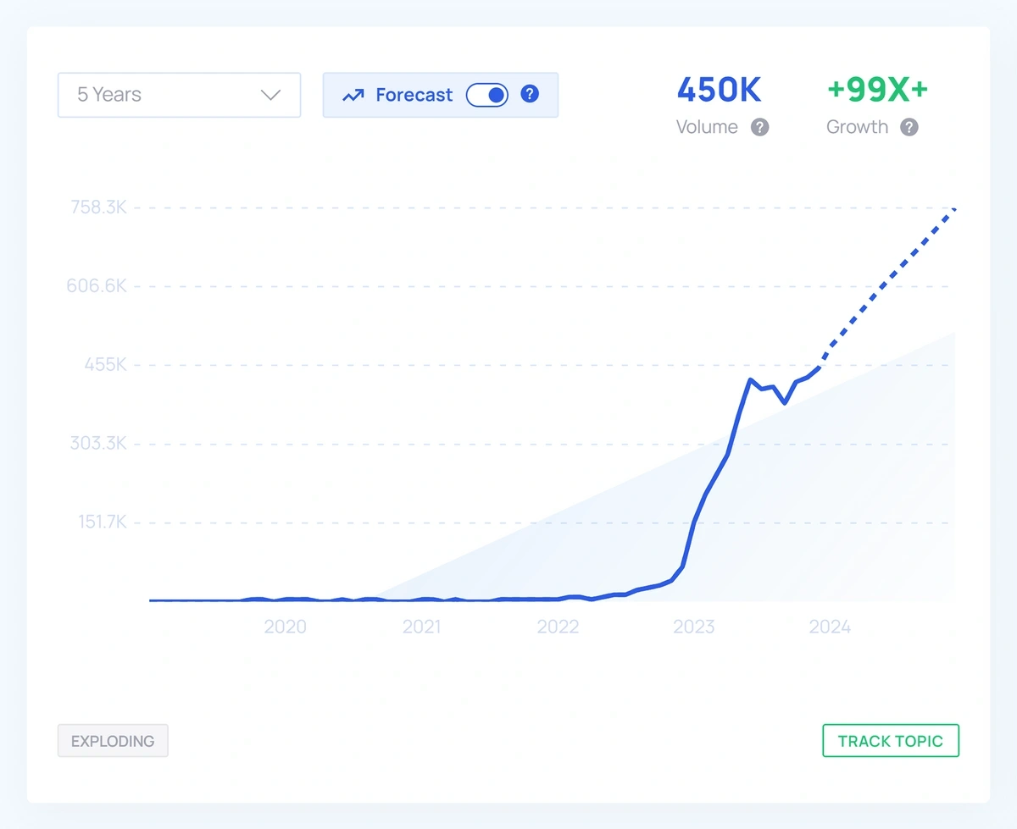Open the Forecast help question mark
This screenshot has width=1017, height=829.
click(530, 94)
